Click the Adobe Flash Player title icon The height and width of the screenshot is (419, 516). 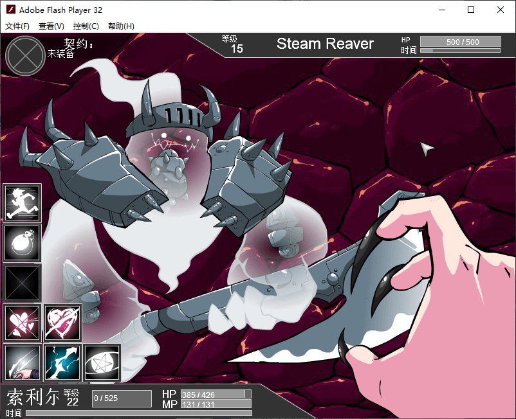[x=10, y=10]
